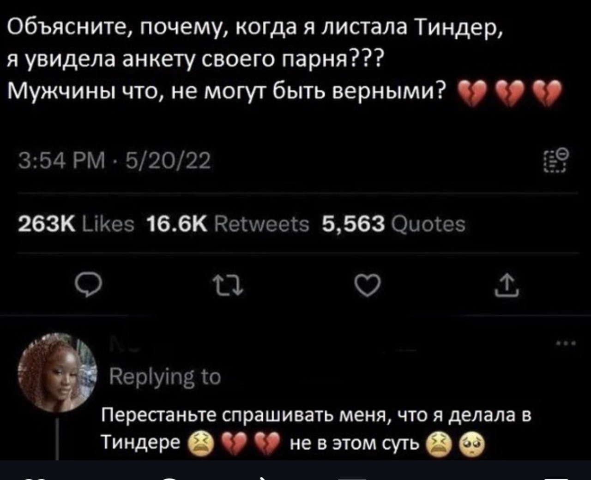
Task: View the 263K Likes list
Action: 76,225
